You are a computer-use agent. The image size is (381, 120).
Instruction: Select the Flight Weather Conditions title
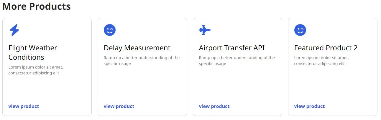pyautogui.click(x=33, y=52)
